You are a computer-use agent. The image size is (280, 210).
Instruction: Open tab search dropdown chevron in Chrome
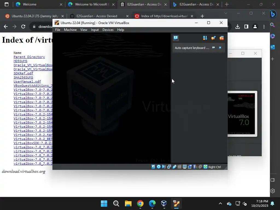(x=226, y=13)
